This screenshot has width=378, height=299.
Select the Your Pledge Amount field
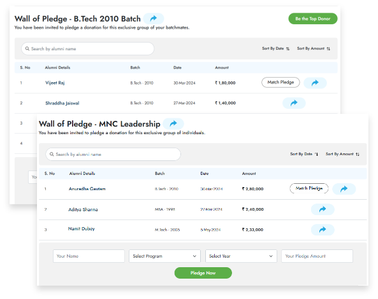317,256
